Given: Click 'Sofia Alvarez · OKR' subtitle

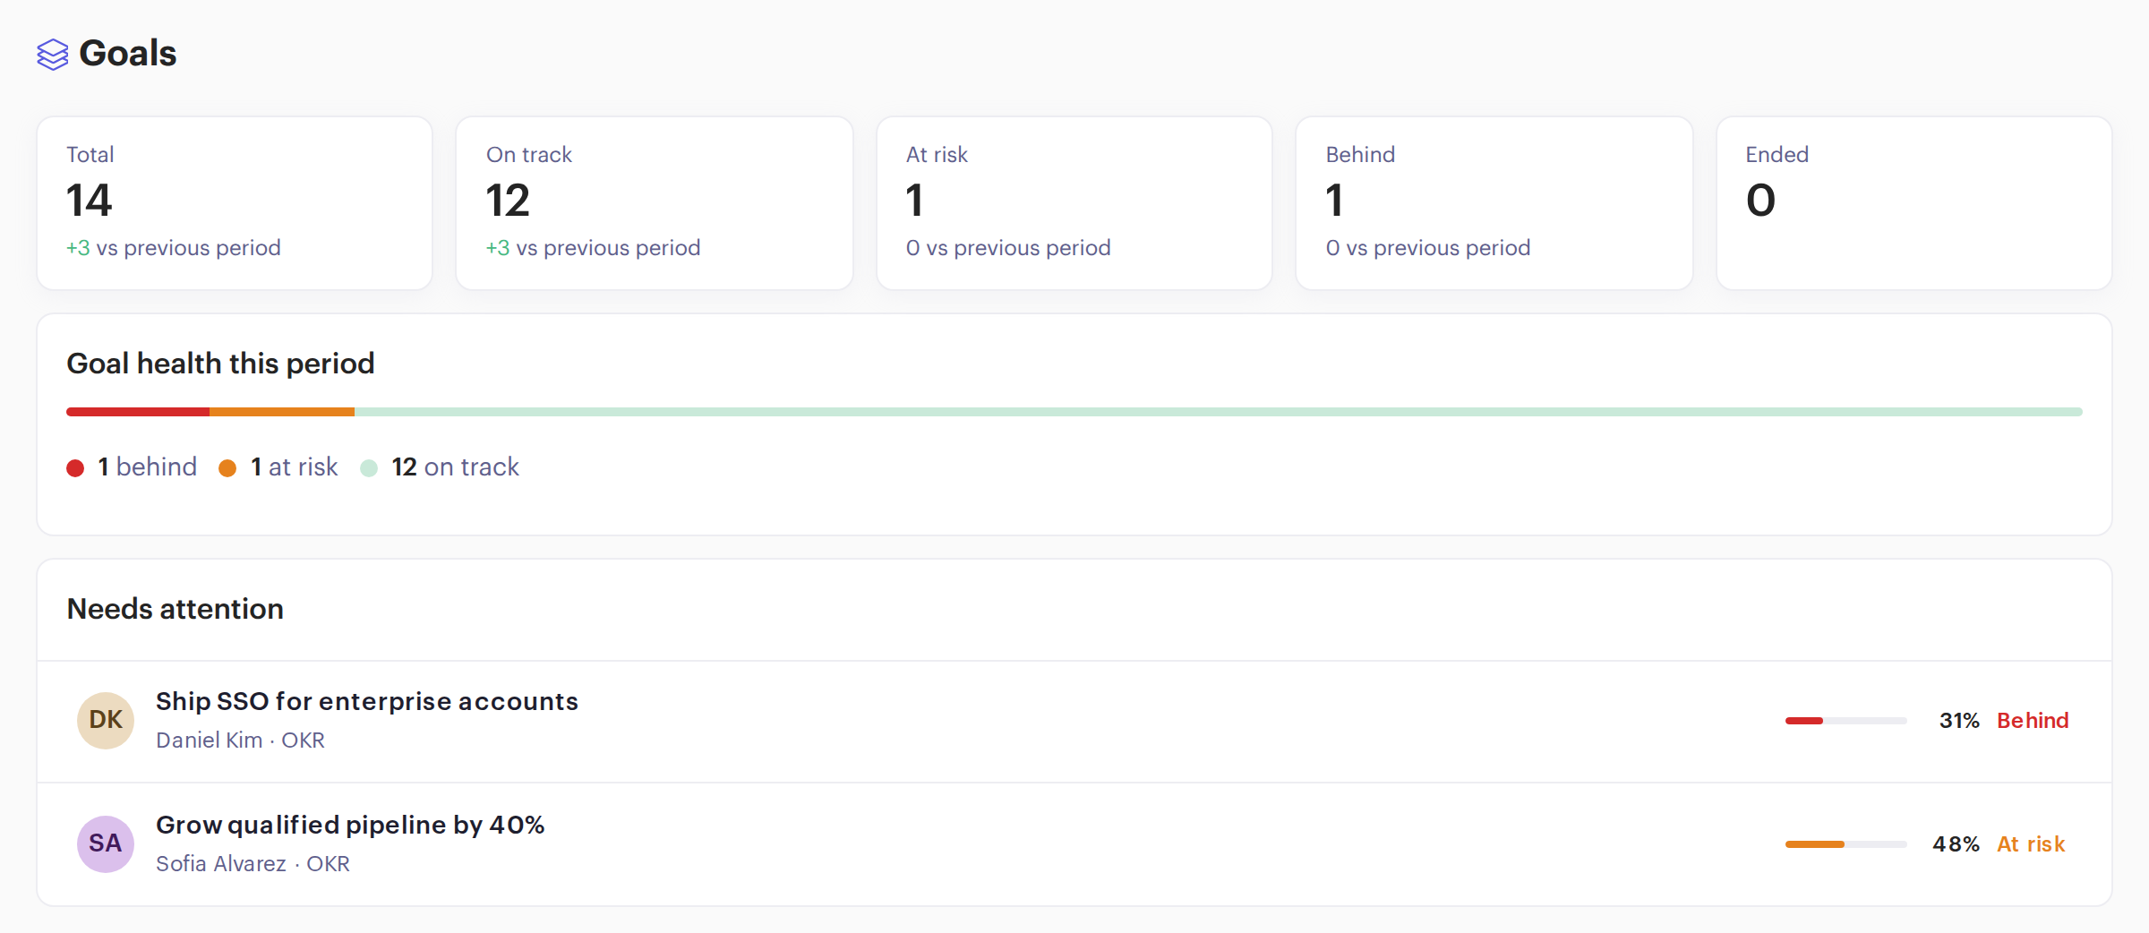Looking at the screenshot, I should pos(253,864).
